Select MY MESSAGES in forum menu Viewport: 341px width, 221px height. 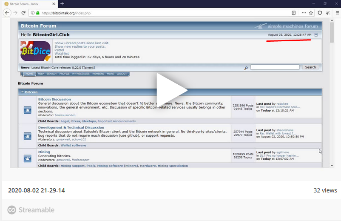[81, 74]
